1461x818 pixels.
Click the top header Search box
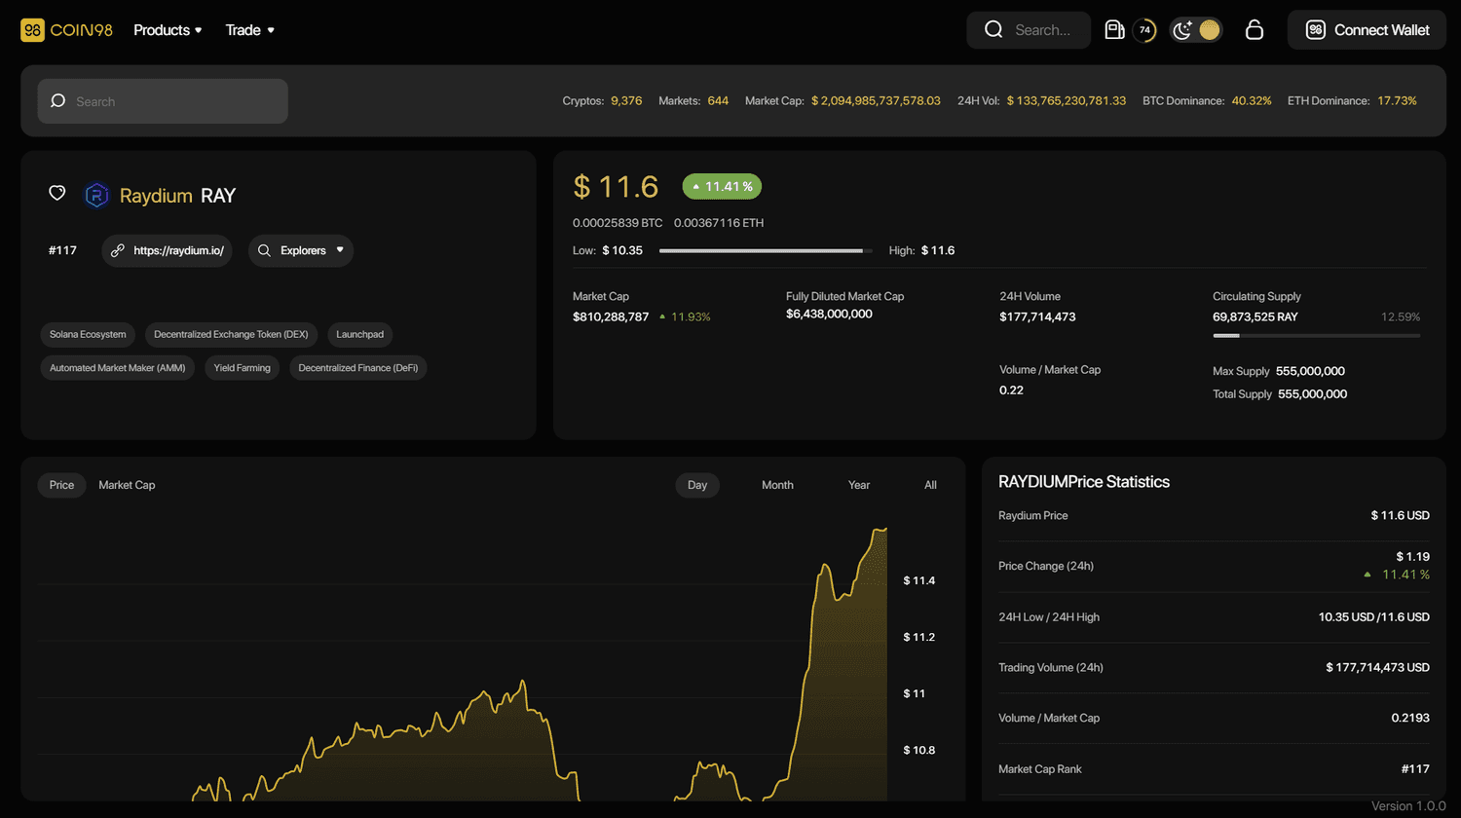click(1029, 30)
